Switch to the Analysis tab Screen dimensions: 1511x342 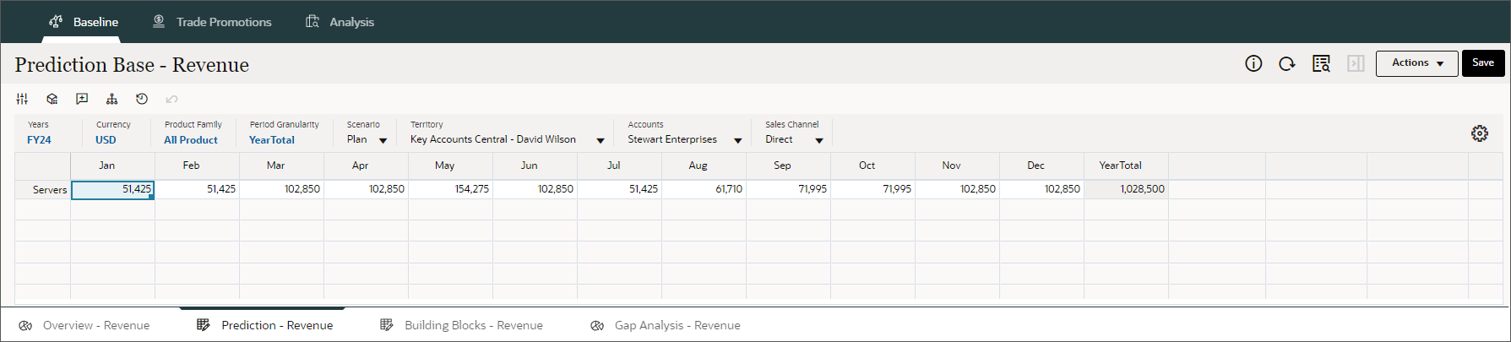(x=340, y=22)
